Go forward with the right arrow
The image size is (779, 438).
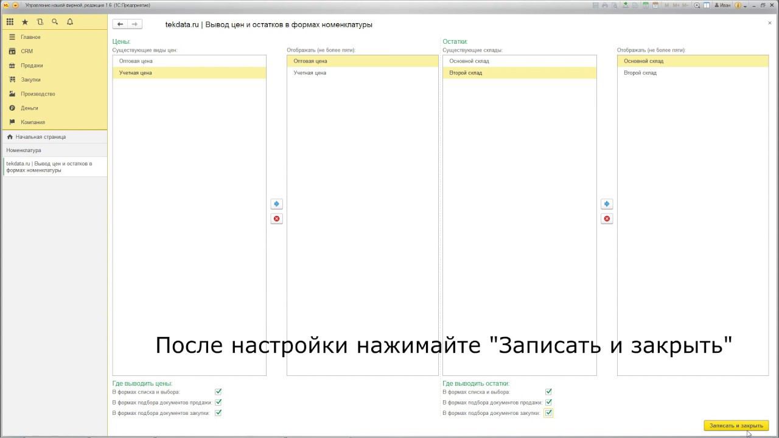[134, 24]
